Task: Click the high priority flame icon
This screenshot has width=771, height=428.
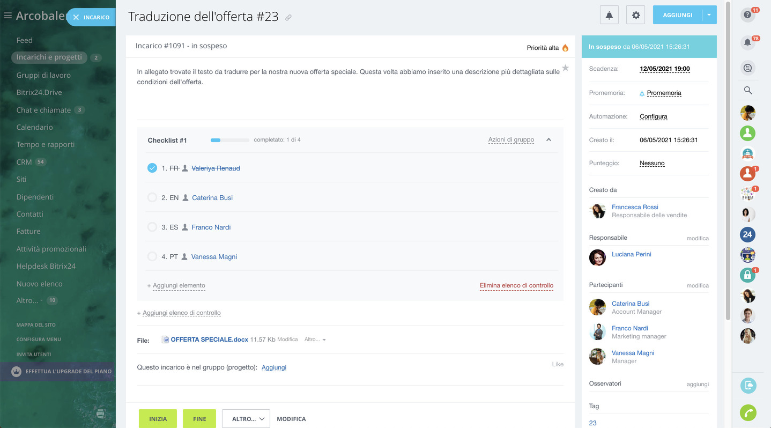Action: [565, 48]
